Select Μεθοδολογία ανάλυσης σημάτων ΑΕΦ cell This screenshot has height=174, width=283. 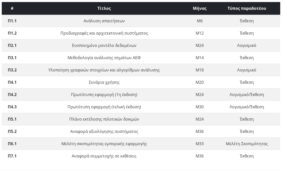click(104, 58)
